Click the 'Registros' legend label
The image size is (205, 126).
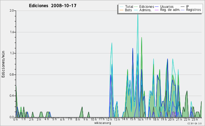[x=193, y=10]
